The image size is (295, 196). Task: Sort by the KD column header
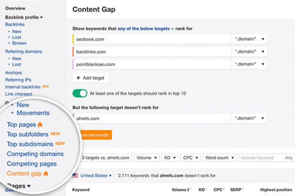coord(202,190)
